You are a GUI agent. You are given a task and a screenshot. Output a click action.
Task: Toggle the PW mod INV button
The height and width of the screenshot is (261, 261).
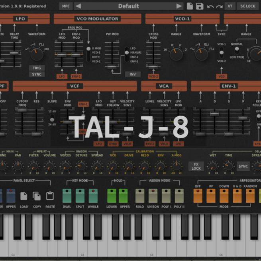133,74
